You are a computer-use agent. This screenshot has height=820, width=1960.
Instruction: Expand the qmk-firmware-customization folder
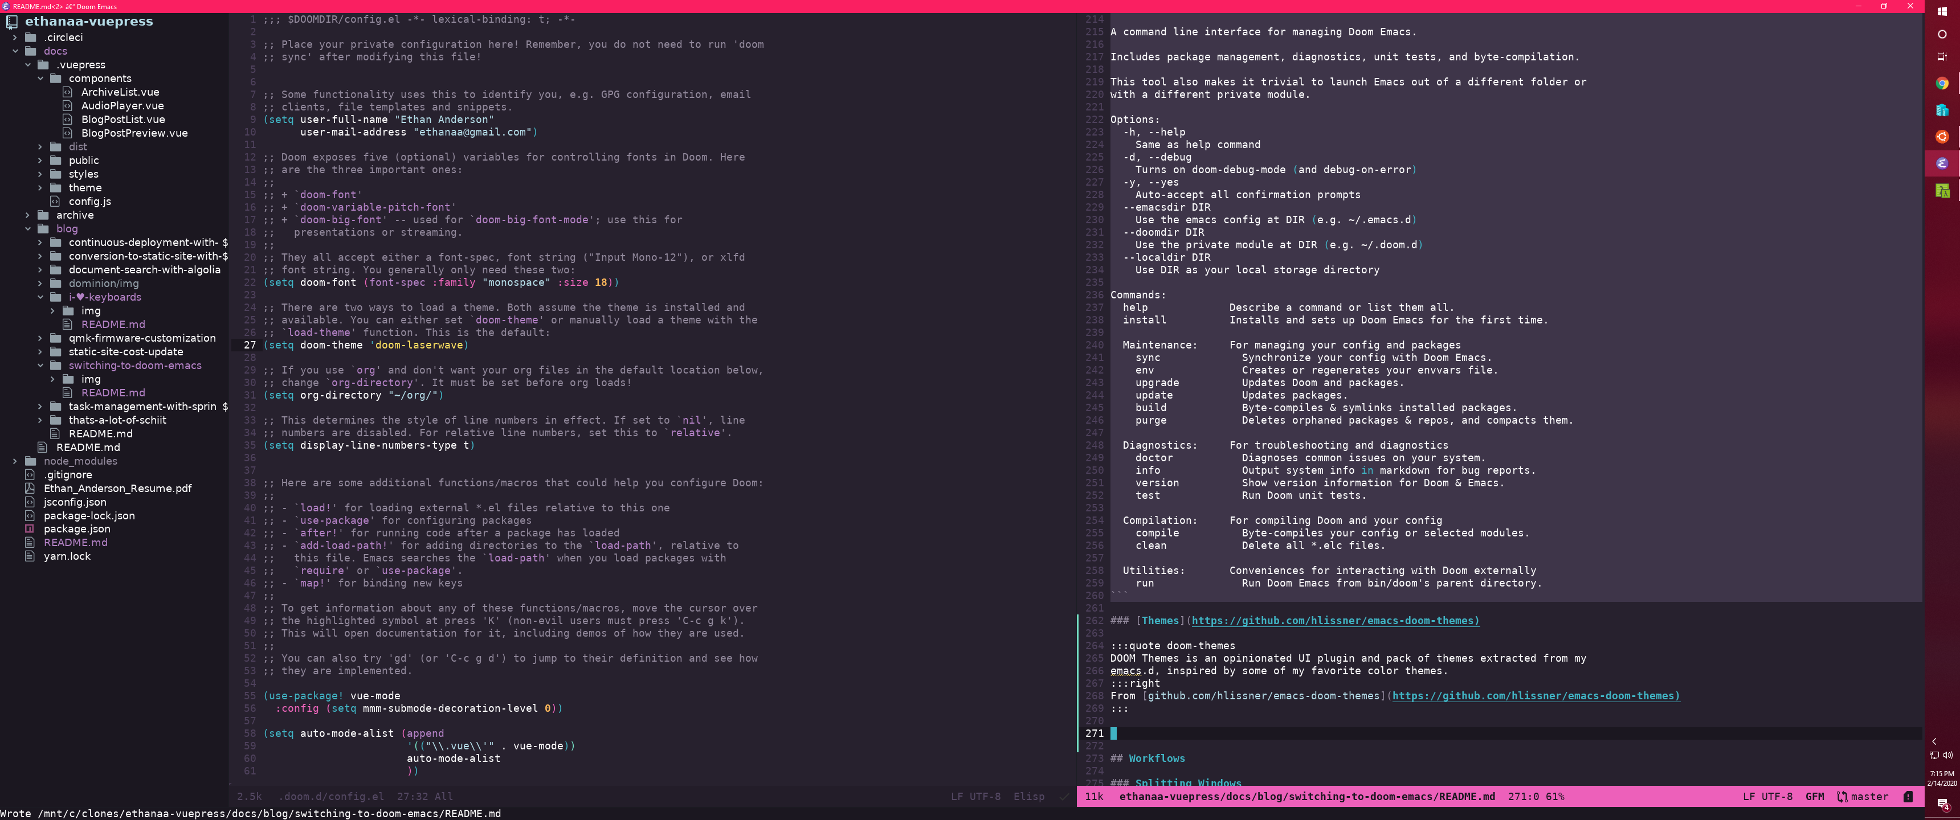40,338
